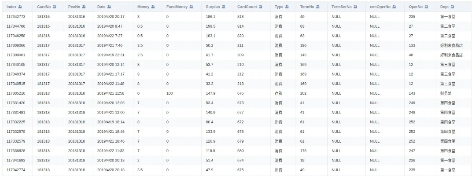472x176 pixels.
Task: Click the chart icon next to TermNo
Action: 317,7
